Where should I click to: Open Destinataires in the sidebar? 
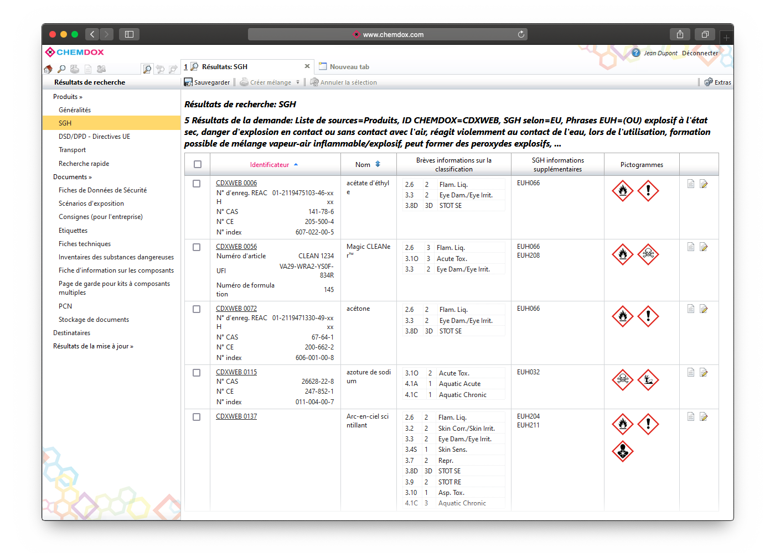pyautogui.click(x=72, y=333)
